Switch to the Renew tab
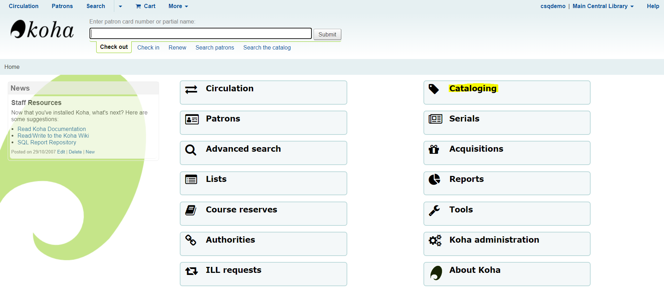This screenshot has height=289, width=664. pos(177,48)
